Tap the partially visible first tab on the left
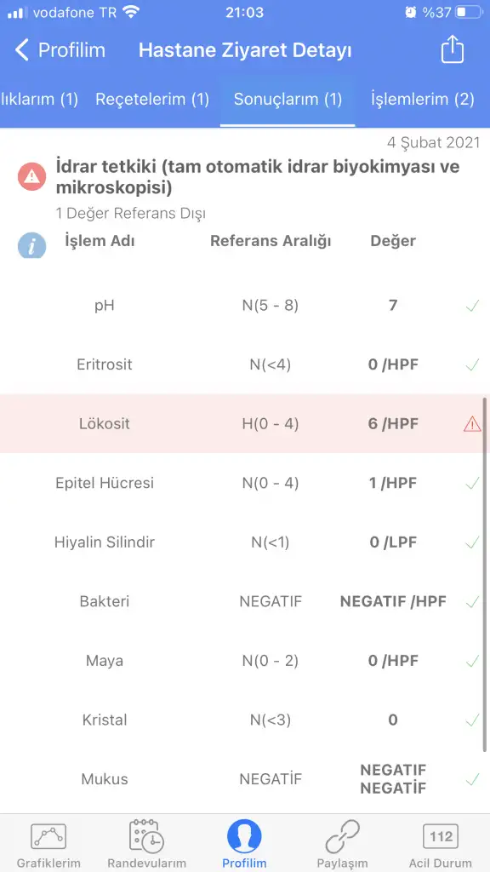This screenshot has width=490, height=872. (39, 100)
